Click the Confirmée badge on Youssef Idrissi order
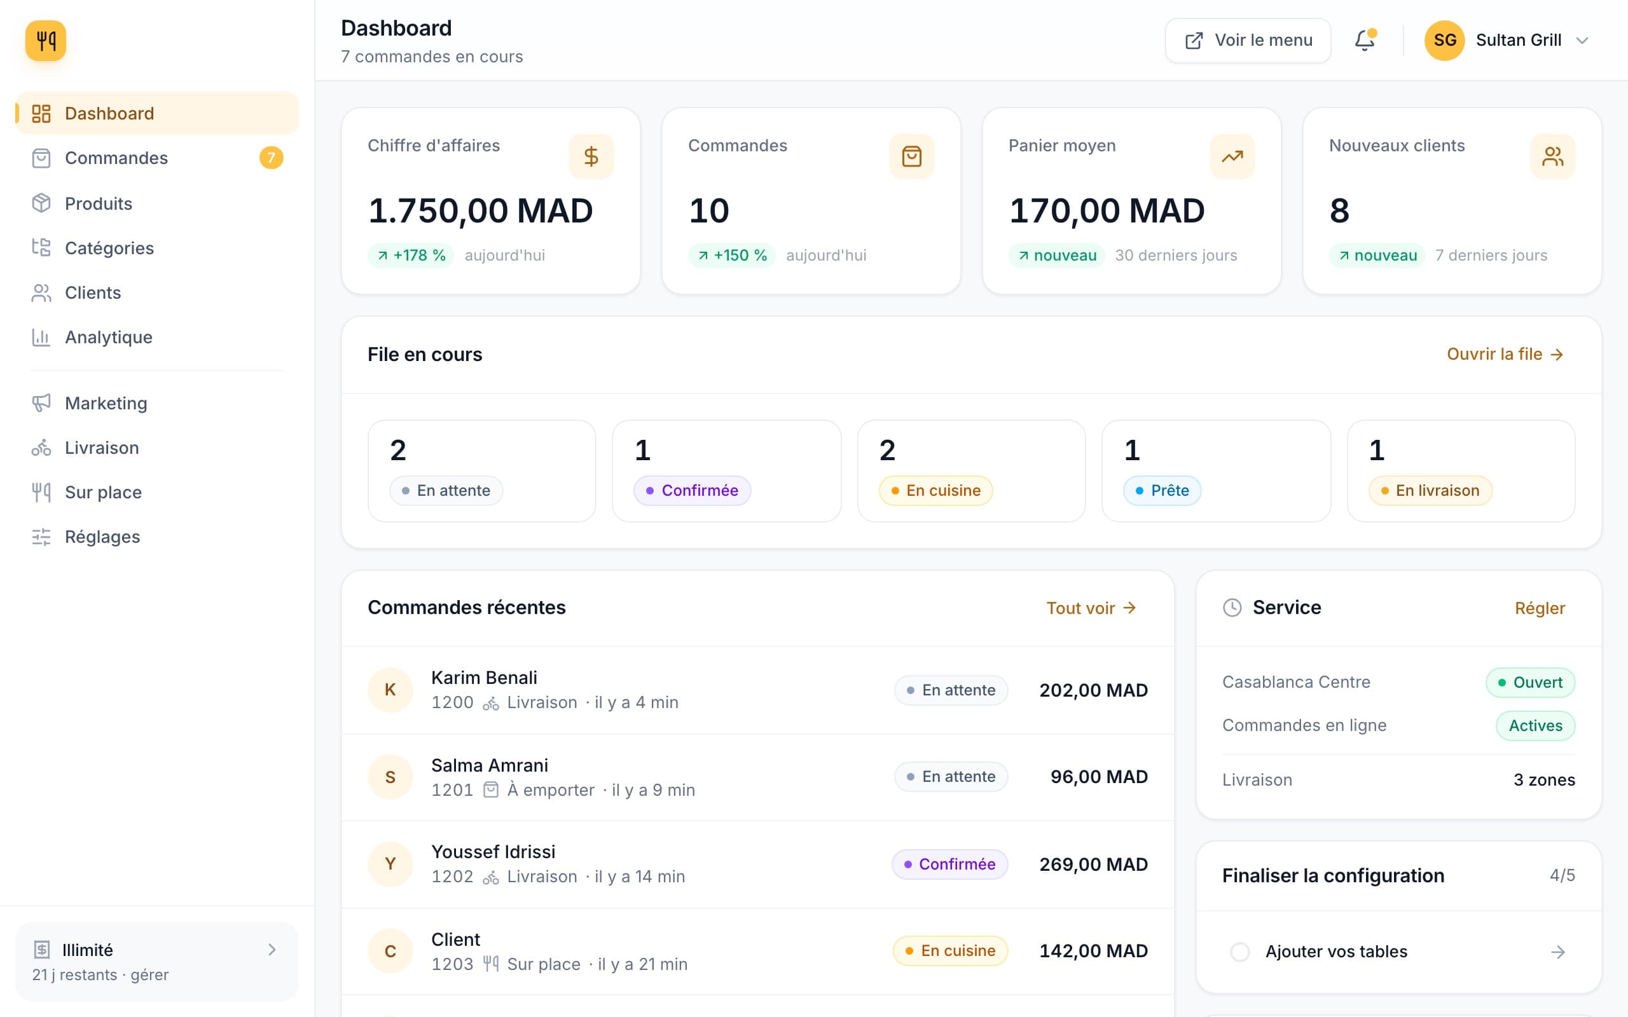The height and width of the screenshot is (1017, 1628). click(x=950, y=864)
